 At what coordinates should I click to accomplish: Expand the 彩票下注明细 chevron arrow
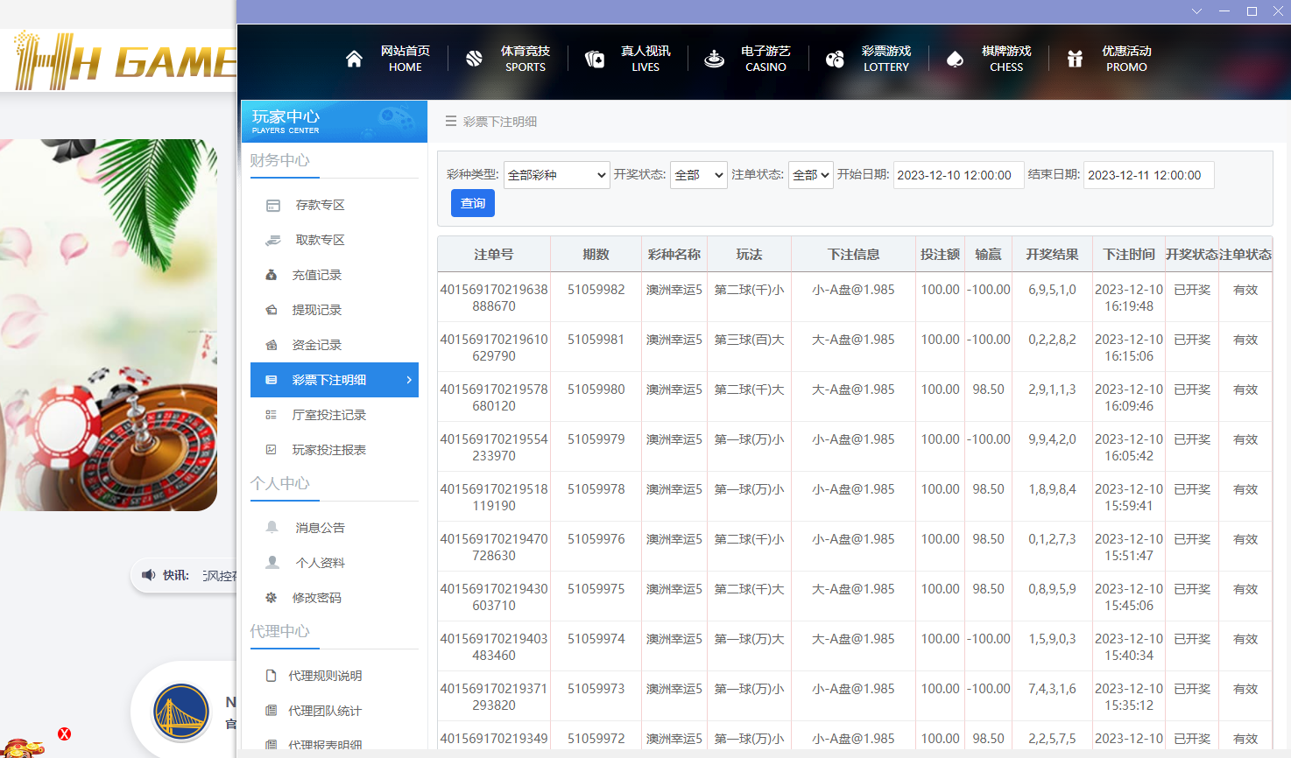pos(409,380)
